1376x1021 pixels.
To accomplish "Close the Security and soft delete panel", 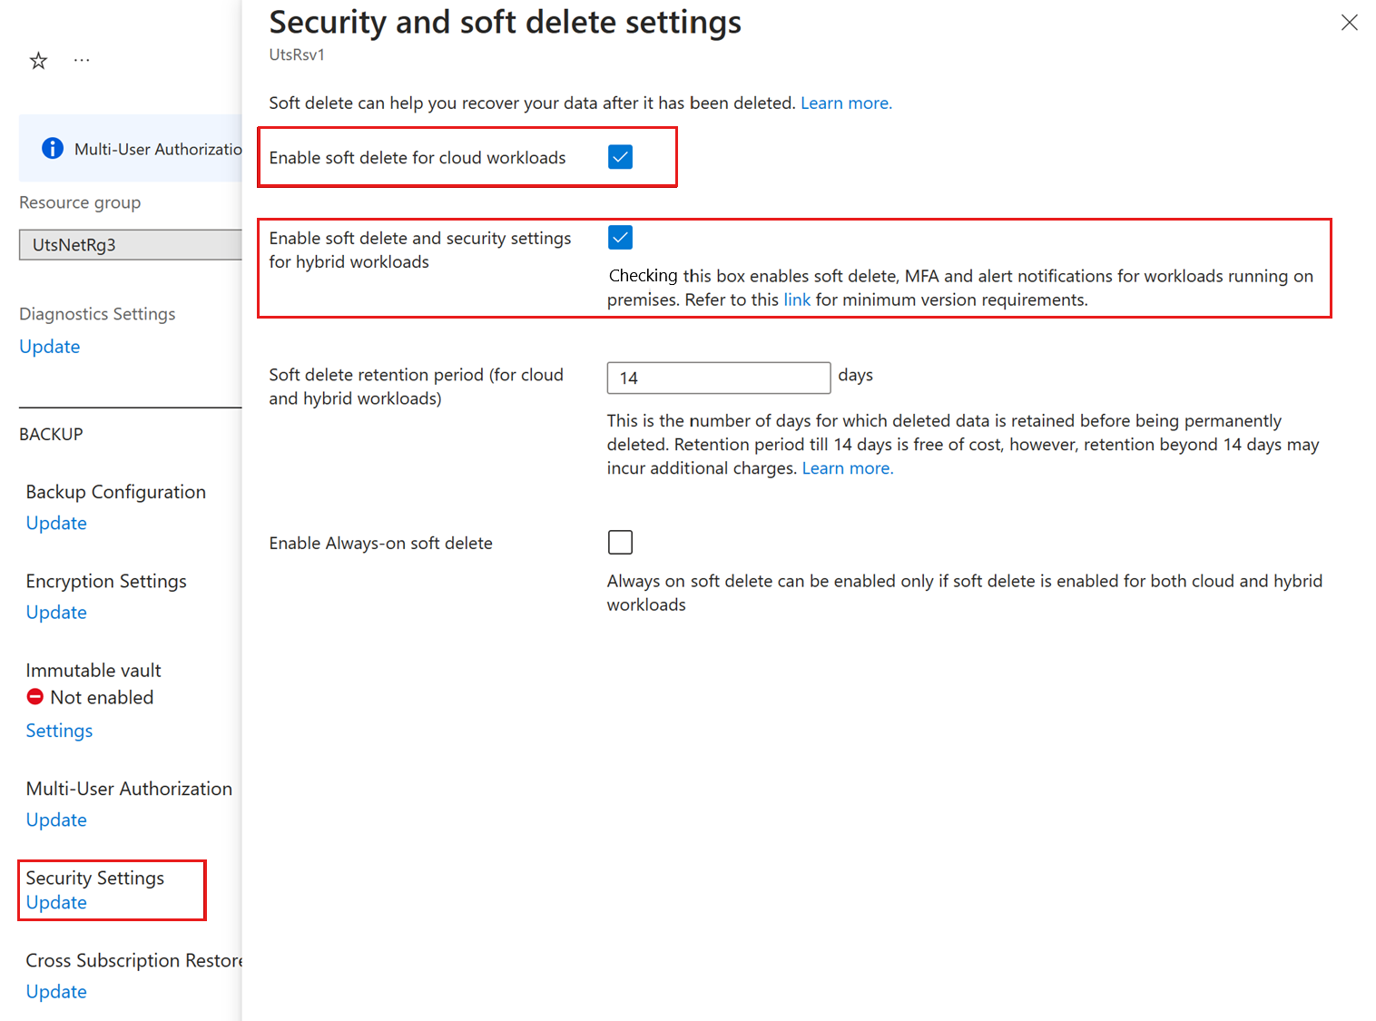I will (x=1349, y=23).
